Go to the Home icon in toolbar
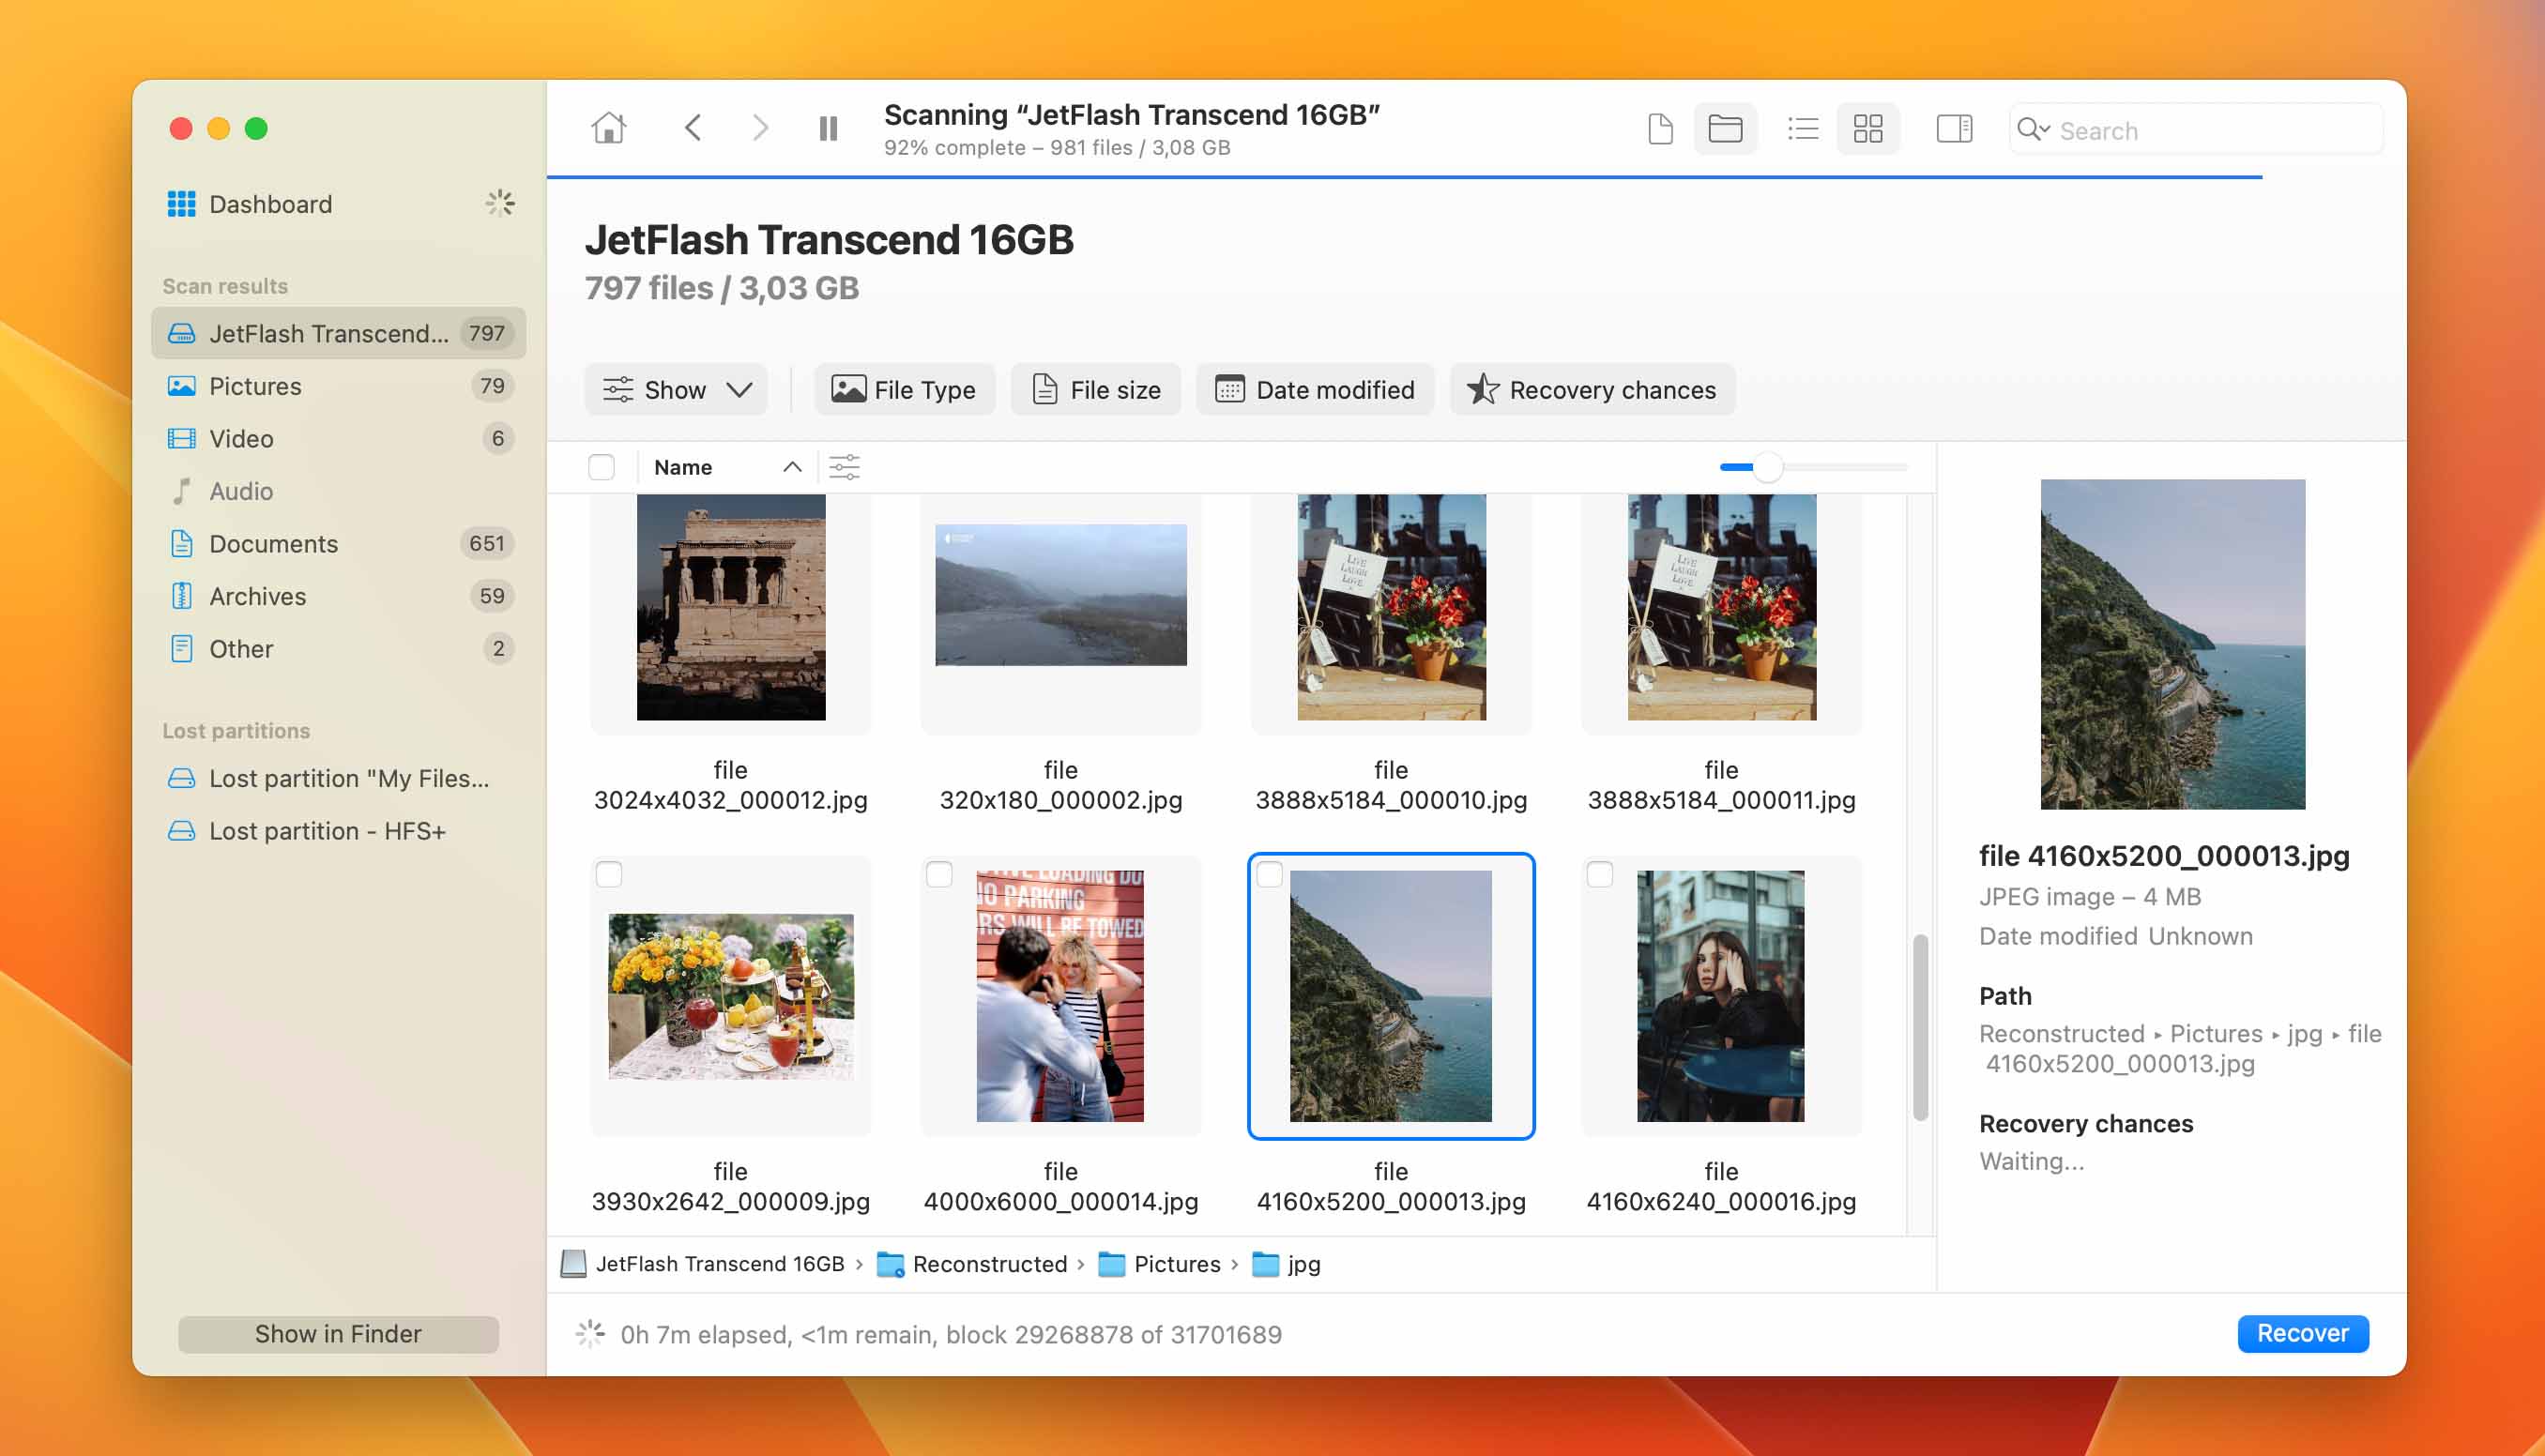 click(608, 128)
